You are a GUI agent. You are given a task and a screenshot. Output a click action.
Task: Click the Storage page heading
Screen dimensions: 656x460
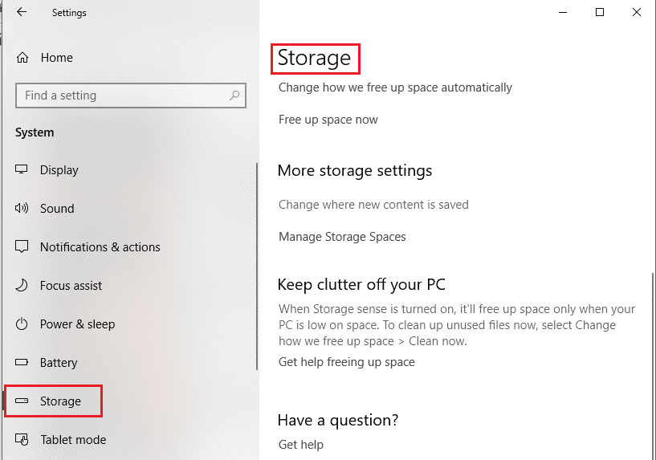(x=314, y=58)
